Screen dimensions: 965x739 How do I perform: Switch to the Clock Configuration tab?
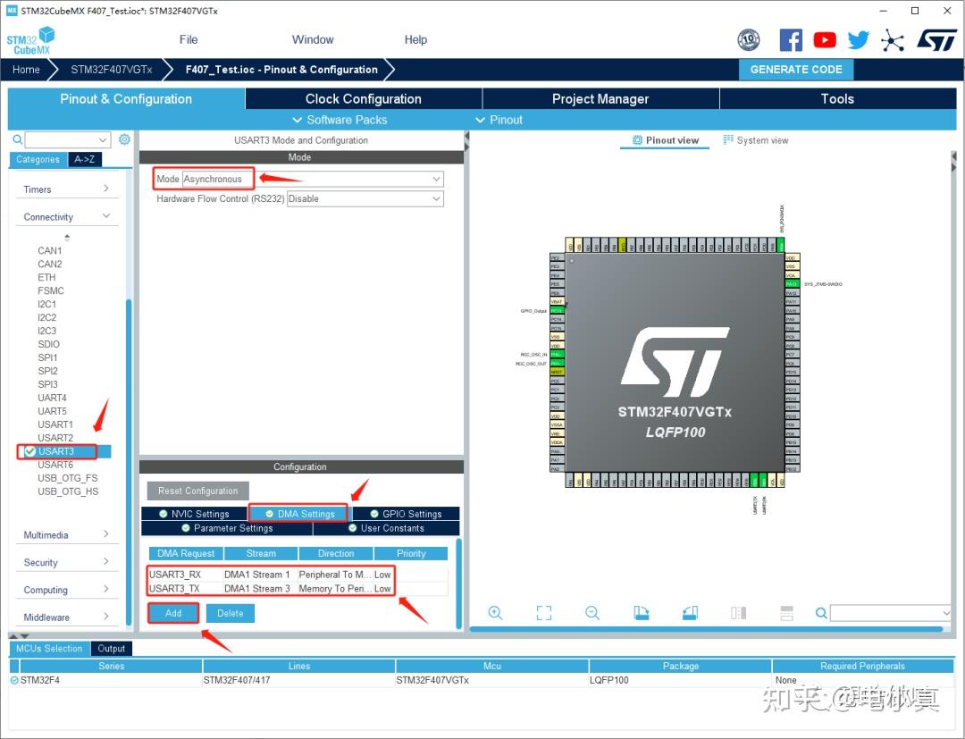click(x=362, y=98)
